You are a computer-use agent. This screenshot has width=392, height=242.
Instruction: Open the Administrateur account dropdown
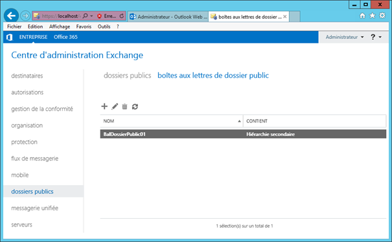[x=345, y=37]
